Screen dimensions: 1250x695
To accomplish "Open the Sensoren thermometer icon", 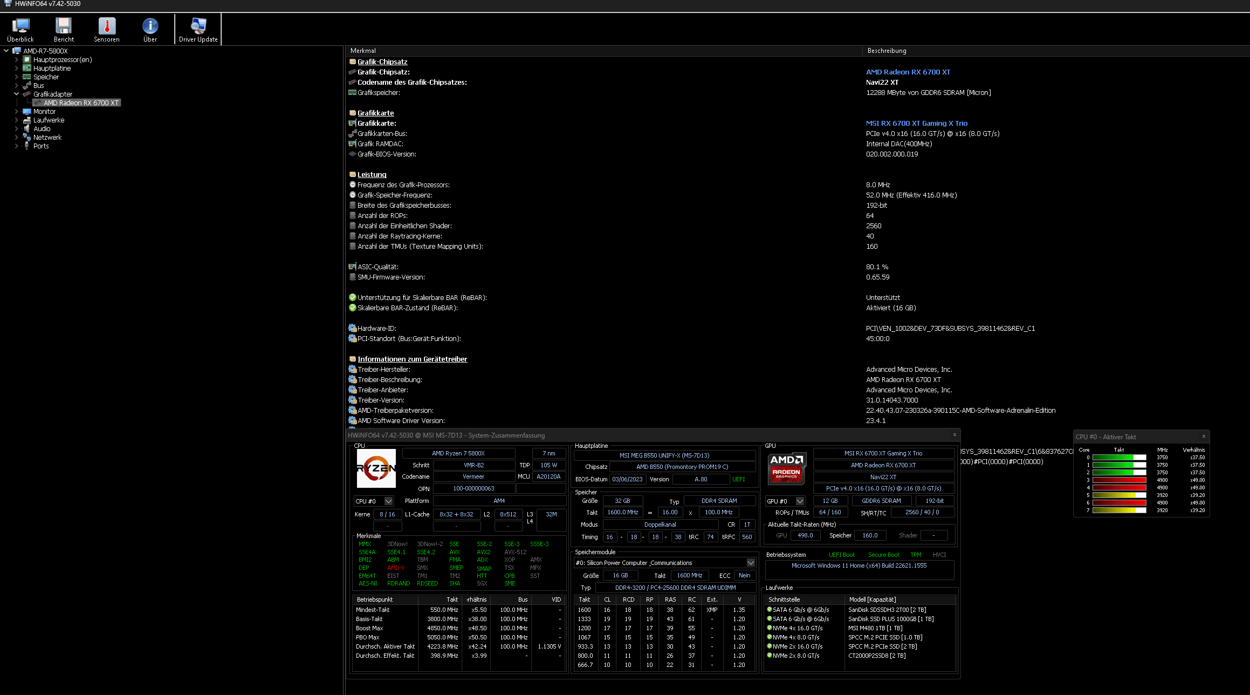I will (x=107, y=25).
